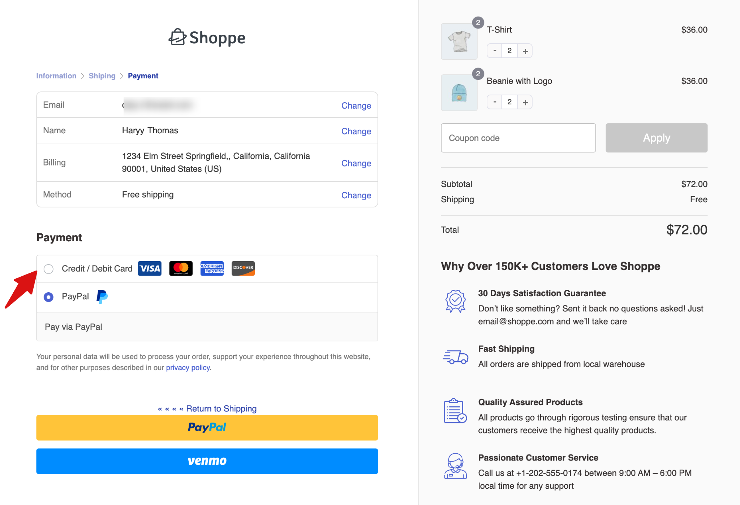This screenshot has width=740, height=505.
Task: Click the Discover card icon
Action: click(243, 268)
